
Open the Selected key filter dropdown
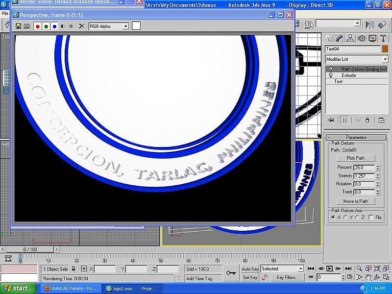(x=282, y=269)
